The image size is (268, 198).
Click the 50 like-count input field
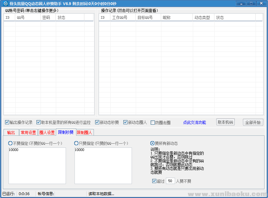(x=170, y=181)
